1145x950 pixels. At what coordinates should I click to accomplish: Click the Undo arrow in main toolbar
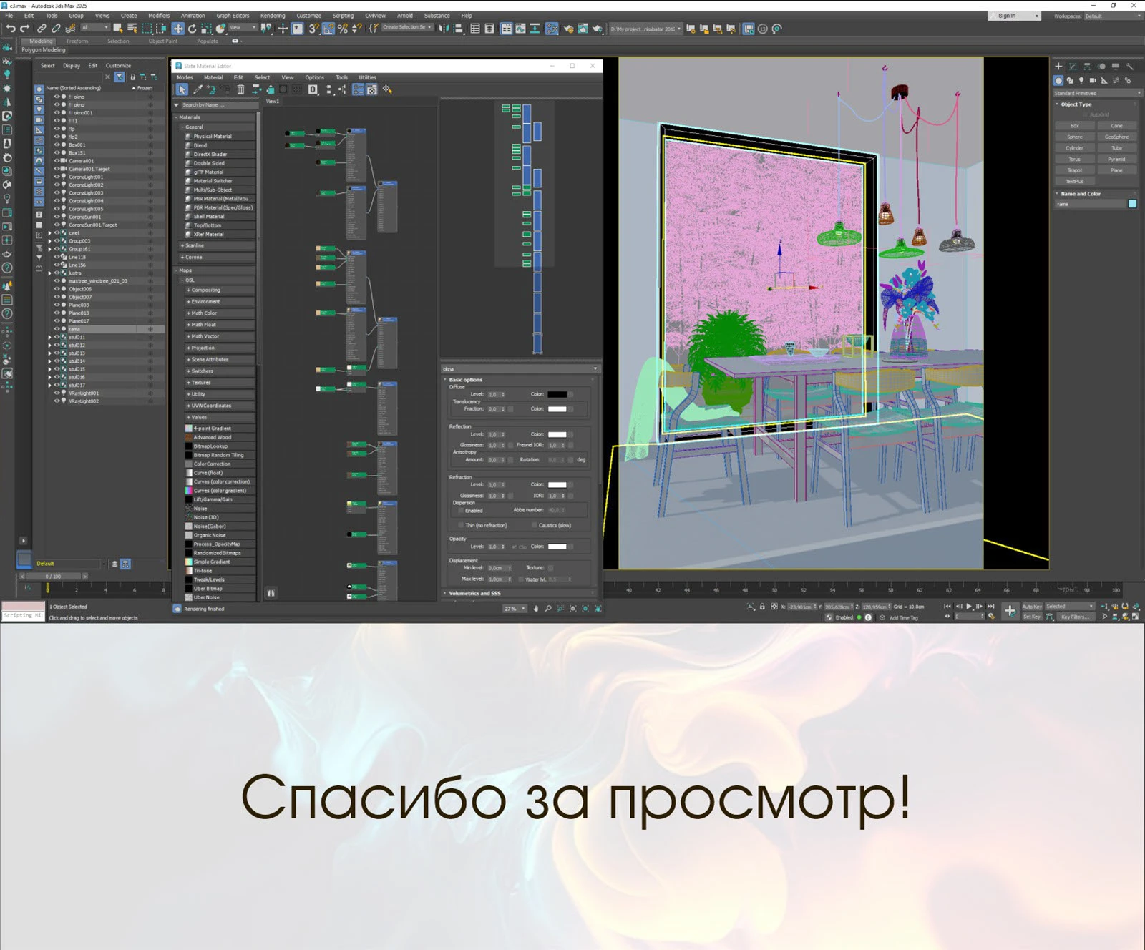(11, 29)
